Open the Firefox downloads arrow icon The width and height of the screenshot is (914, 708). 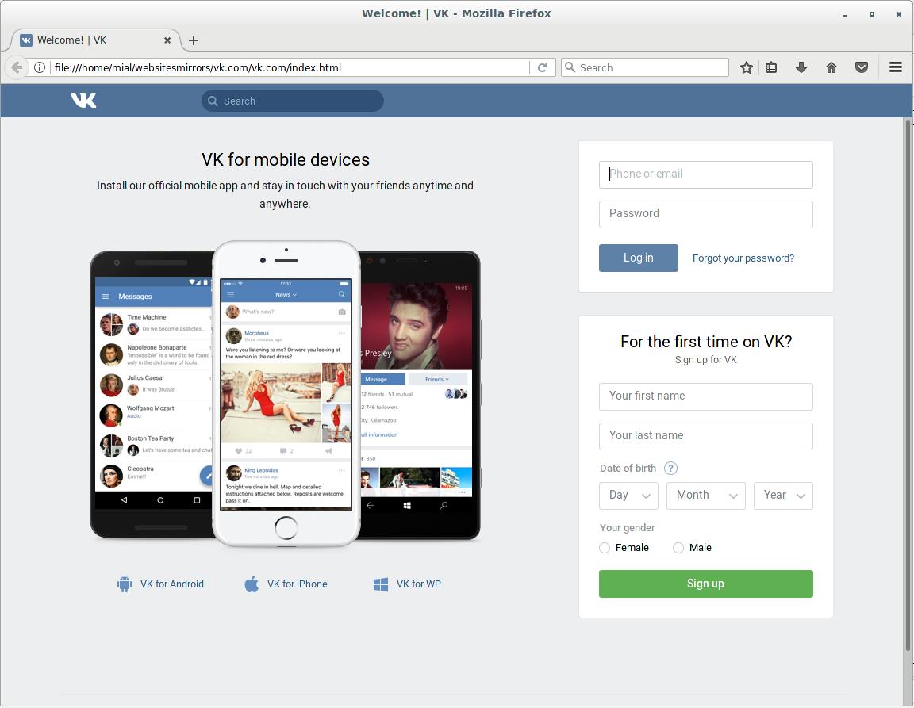click(x=801, y=67)
